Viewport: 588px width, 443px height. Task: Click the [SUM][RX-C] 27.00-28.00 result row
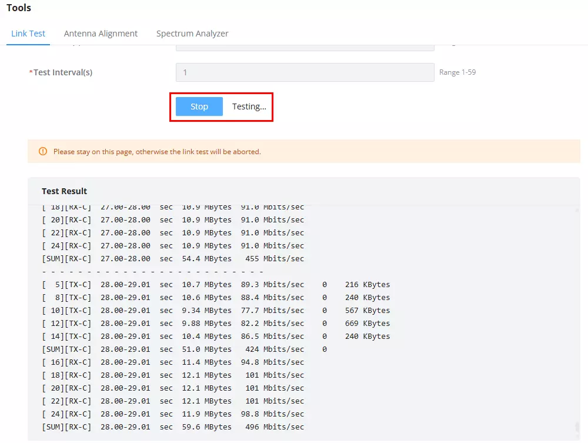pyautogui.click(x=173, y=258)
